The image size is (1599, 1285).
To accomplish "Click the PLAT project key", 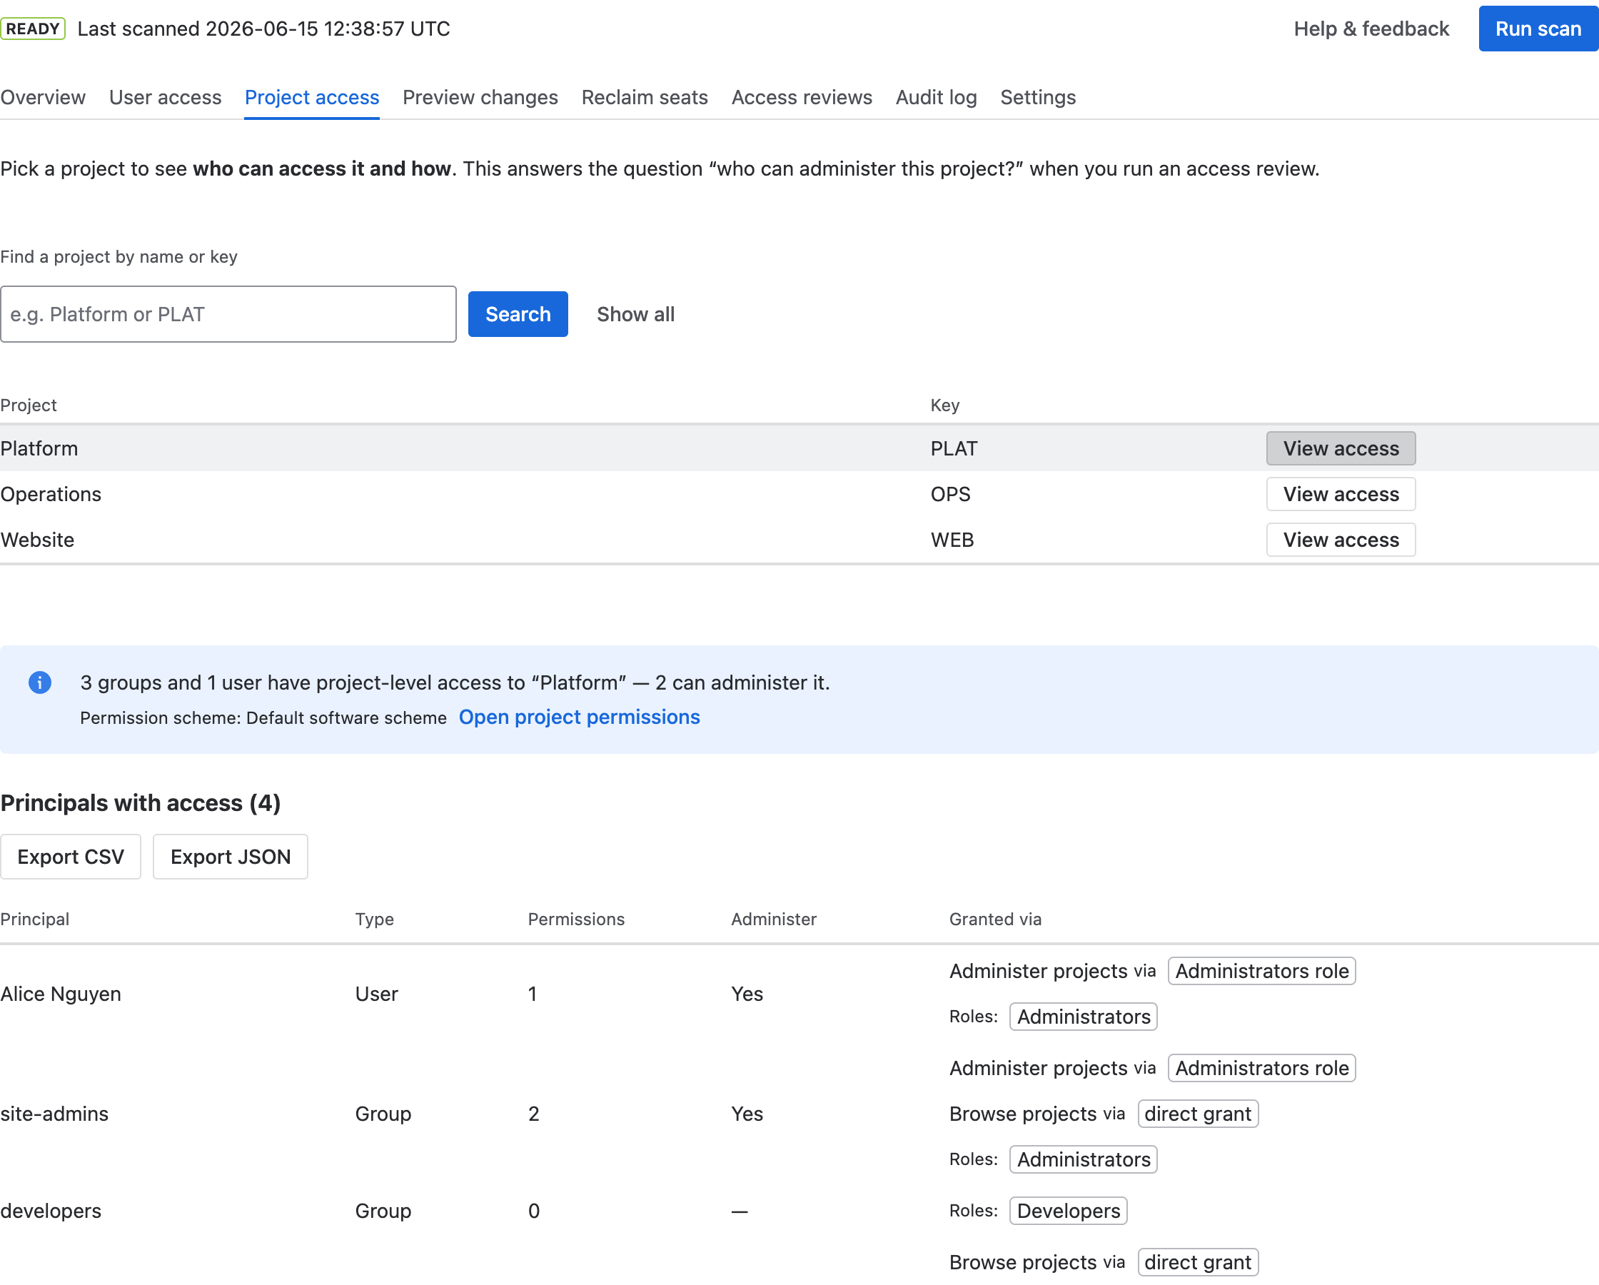I will click(x=954, y=449).
